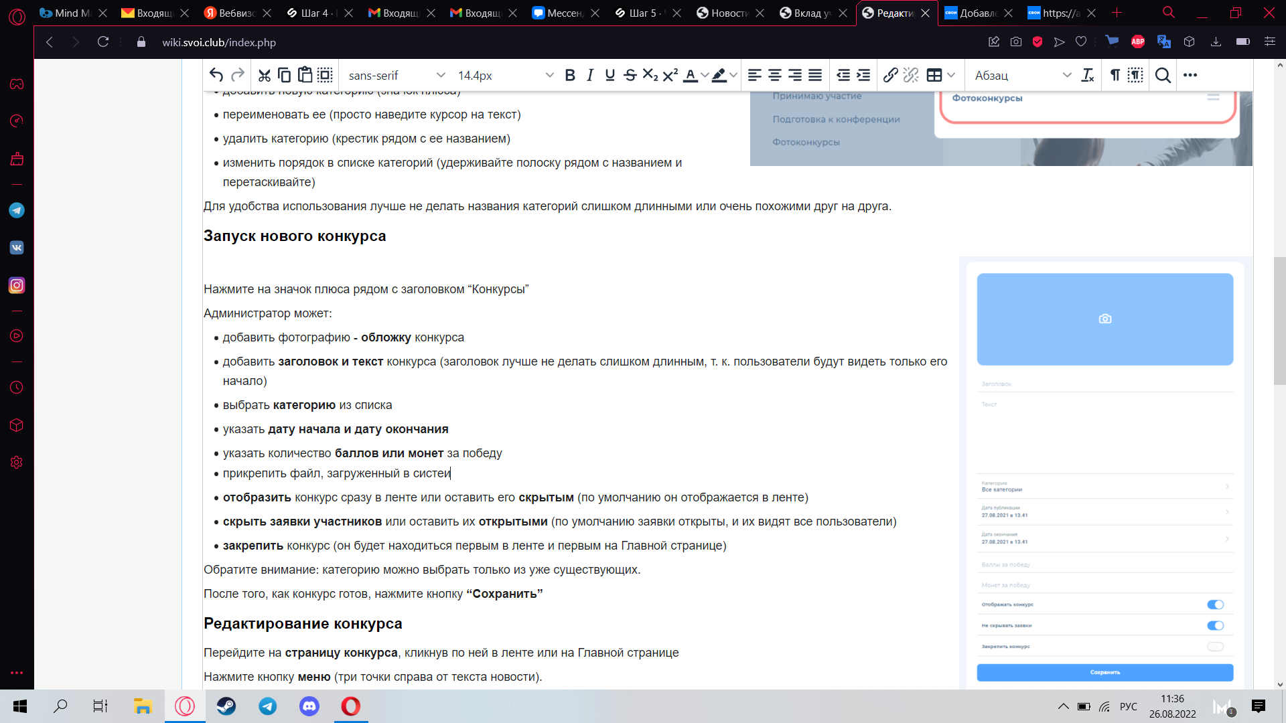Click the blue Сохранить button
The height and width of the screenshot is (723, 1286).
click(1104, 672)
